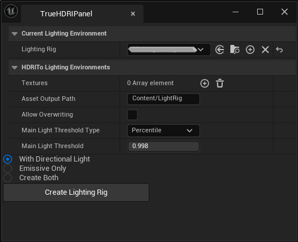Collapse HDRITo Lighting Environments section
This screenshot has height=242, width=298.
pos(15,68)
